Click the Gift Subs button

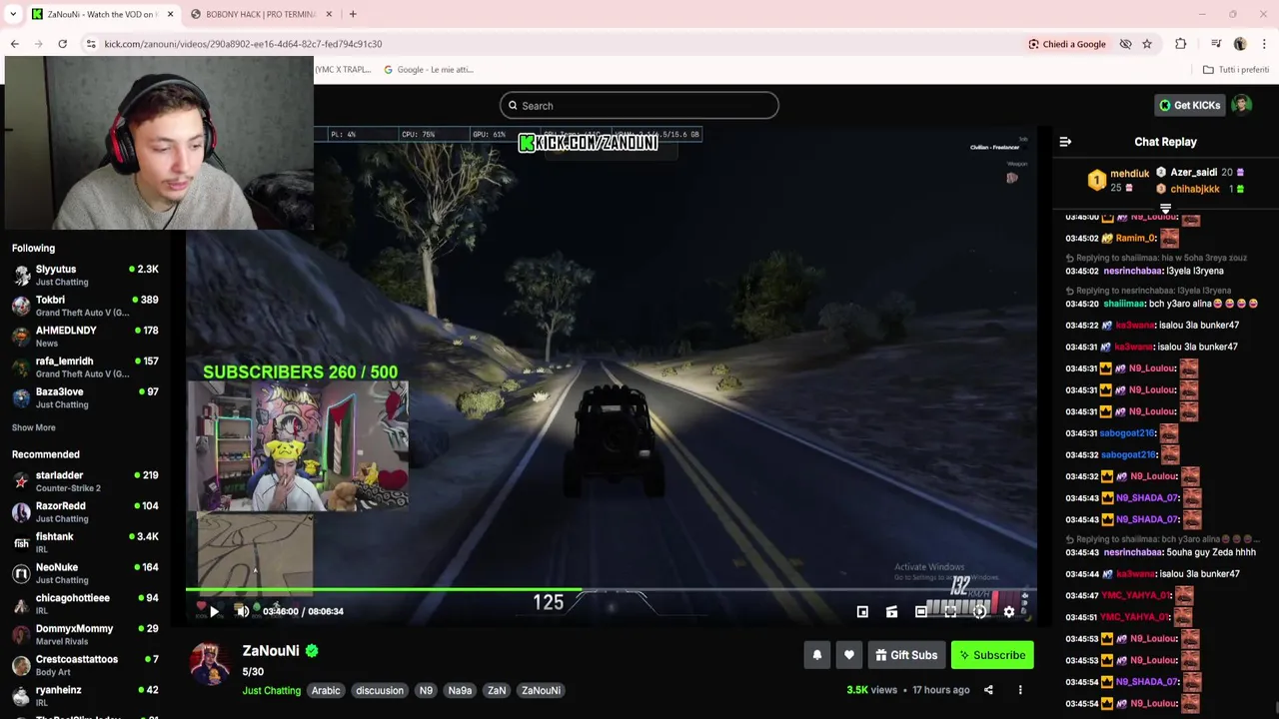(906, 655)
